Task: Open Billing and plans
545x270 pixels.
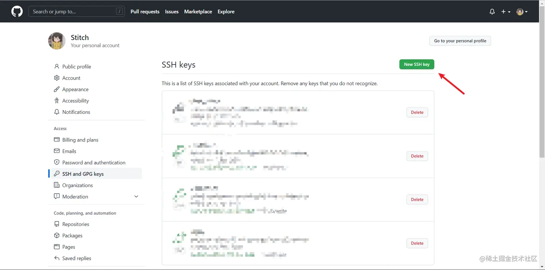Action: [80, 140]
